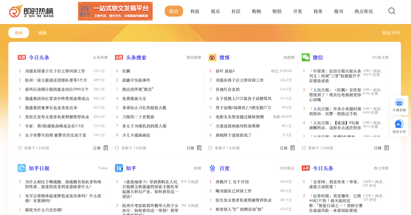Screen dimensions: 411x215
Task: Open 女子坐警车拍照 被警告仍无动于衷 headline
Action: (x=56, y=135)
